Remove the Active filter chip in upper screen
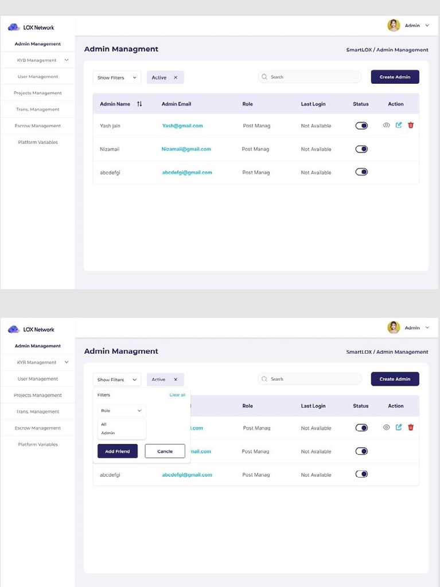440x587 pixels. click(x=176, y=77)
